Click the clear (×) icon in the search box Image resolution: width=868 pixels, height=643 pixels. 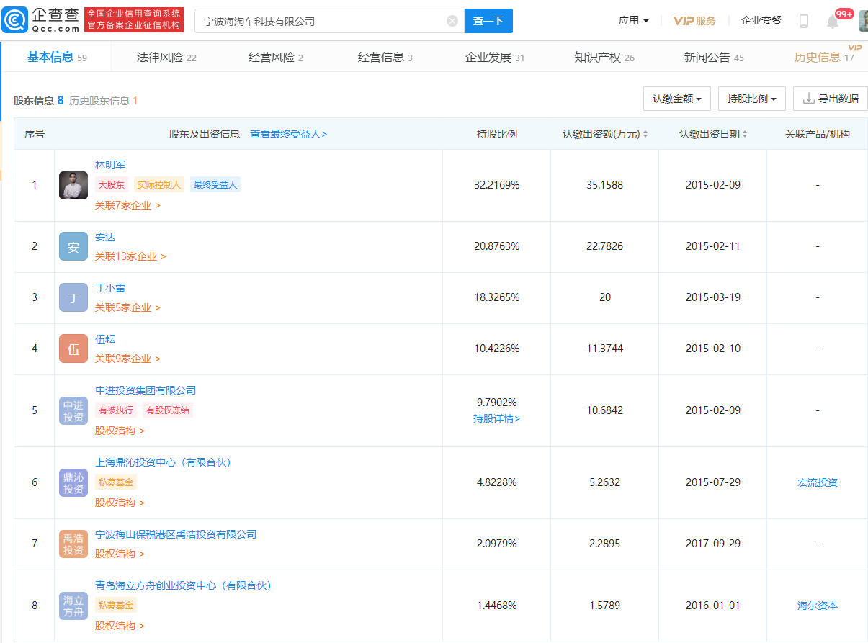tap(452, 21)
